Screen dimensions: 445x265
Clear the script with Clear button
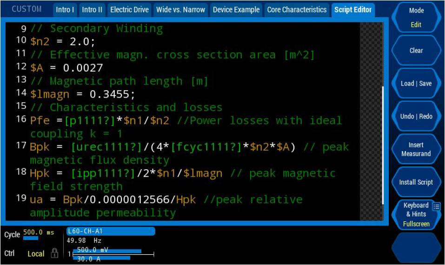pos(416,51)
